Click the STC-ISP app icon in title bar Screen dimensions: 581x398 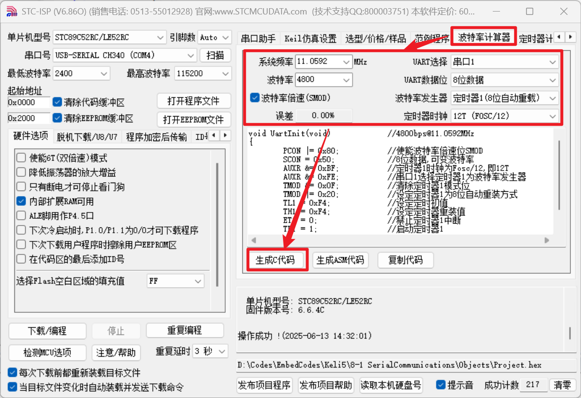pyautogui.click(x=12, y=11)
